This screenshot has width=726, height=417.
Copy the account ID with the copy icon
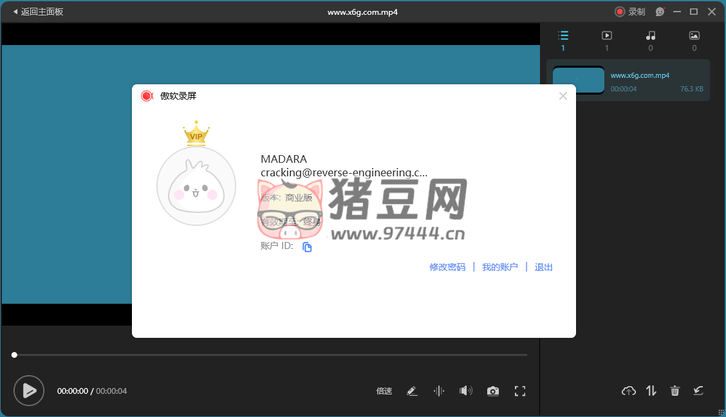(307, 247)
